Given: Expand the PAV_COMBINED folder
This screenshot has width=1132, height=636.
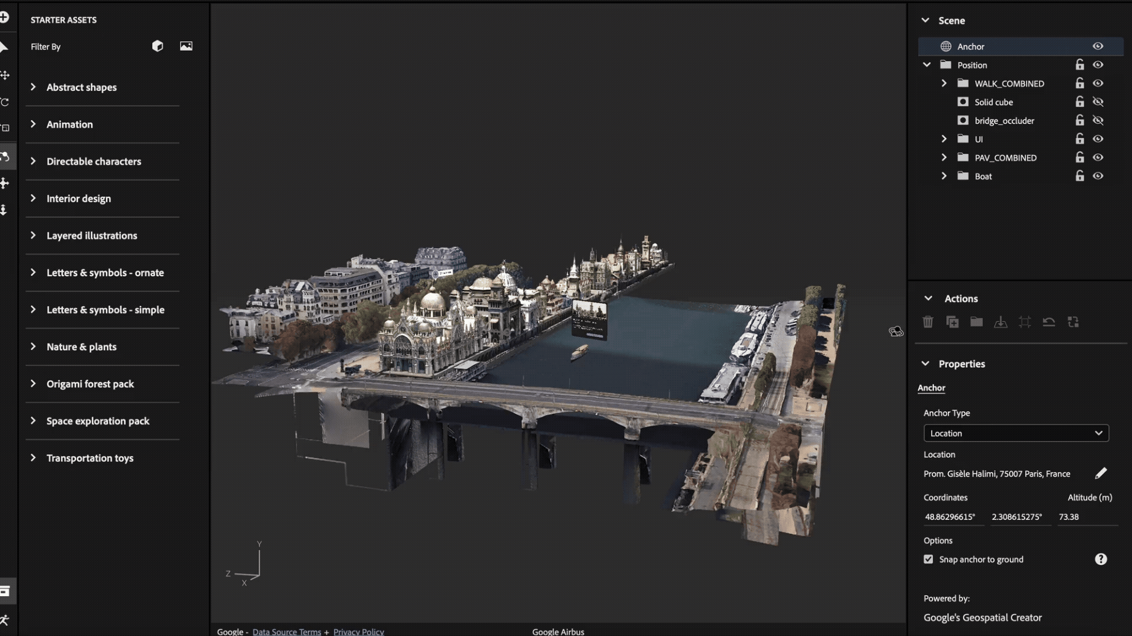Looking at the screenshot, I should coord(944,157).
